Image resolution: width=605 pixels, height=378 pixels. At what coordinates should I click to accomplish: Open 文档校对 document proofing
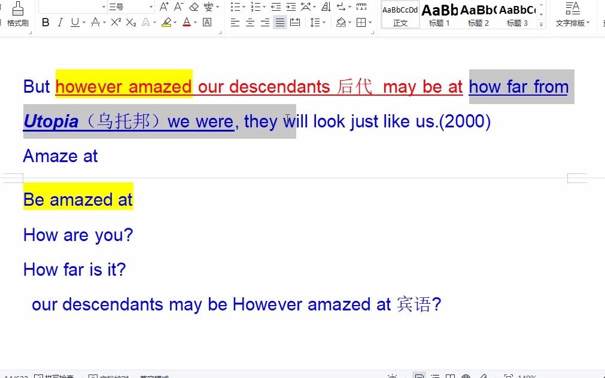[x=104, y=376]
